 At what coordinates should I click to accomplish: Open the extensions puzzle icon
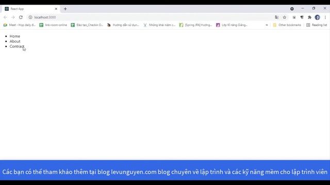tap(309, 17)
